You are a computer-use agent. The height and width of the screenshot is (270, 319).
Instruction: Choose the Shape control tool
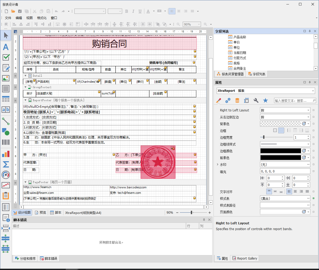[x=5, y=131]
